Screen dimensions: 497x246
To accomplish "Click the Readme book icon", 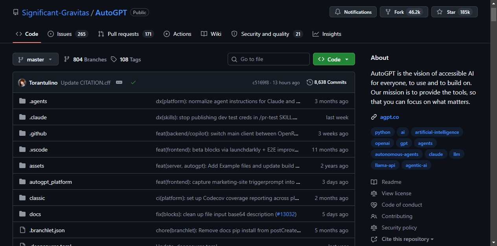I will tap(374, 182).
